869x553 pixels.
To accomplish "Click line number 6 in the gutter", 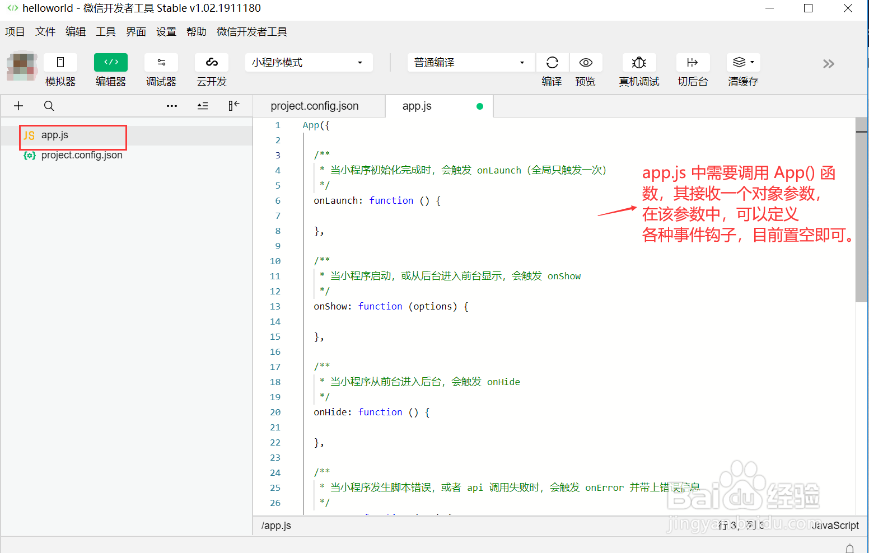I will pos(278,201).
